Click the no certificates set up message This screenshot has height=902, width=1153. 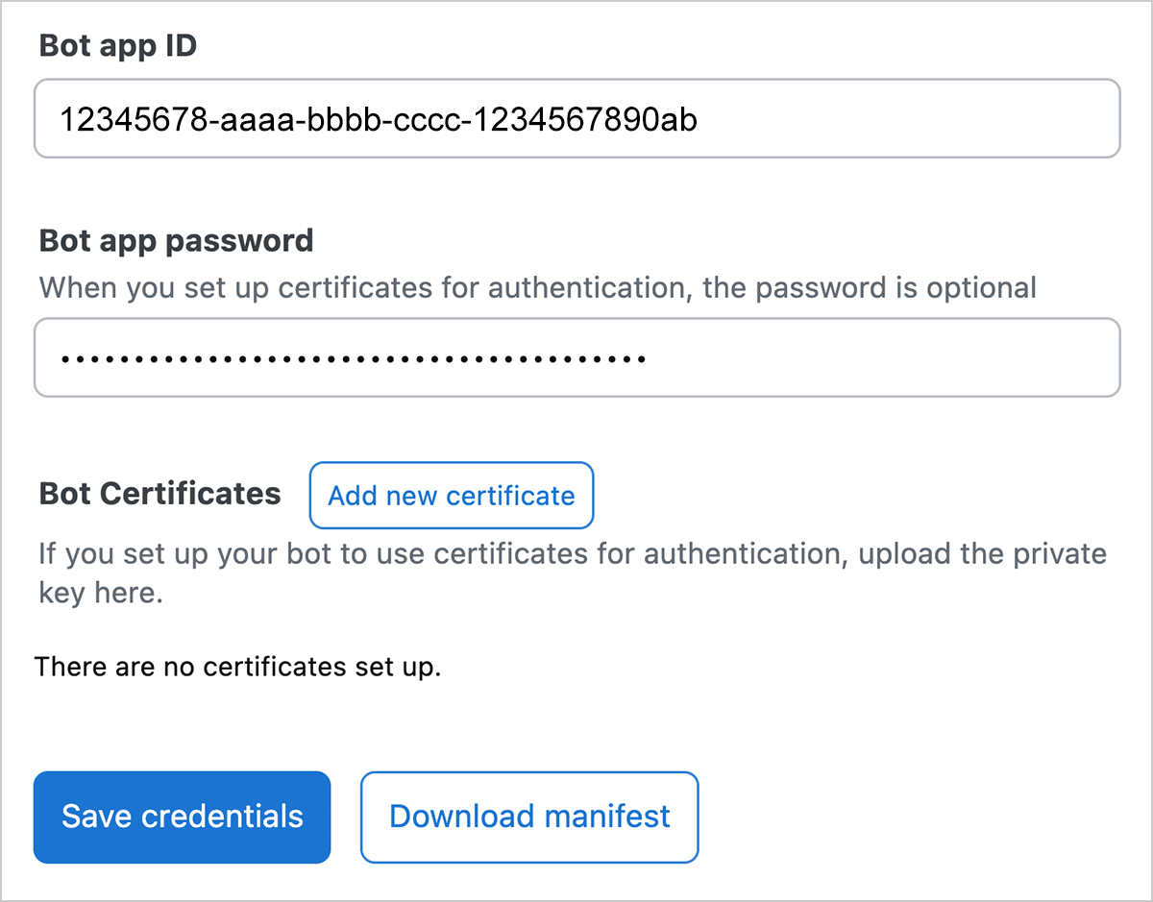point(237,667)
